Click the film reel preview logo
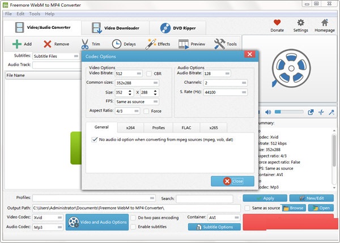The width and height of the screenshot is (340, 243). 291,68
